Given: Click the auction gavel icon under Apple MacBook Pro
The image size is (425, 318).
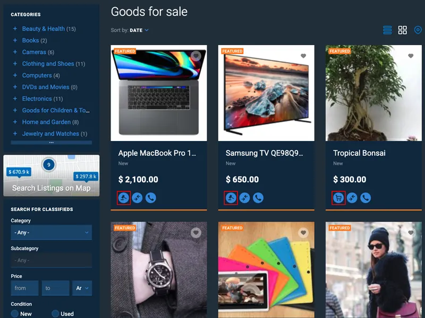Looking at the screenshot, I should [x=124, y=198].
